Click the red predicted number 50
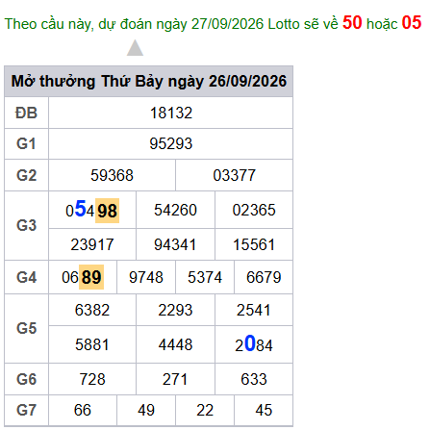 pyautogui.click(x=352, y=23)
